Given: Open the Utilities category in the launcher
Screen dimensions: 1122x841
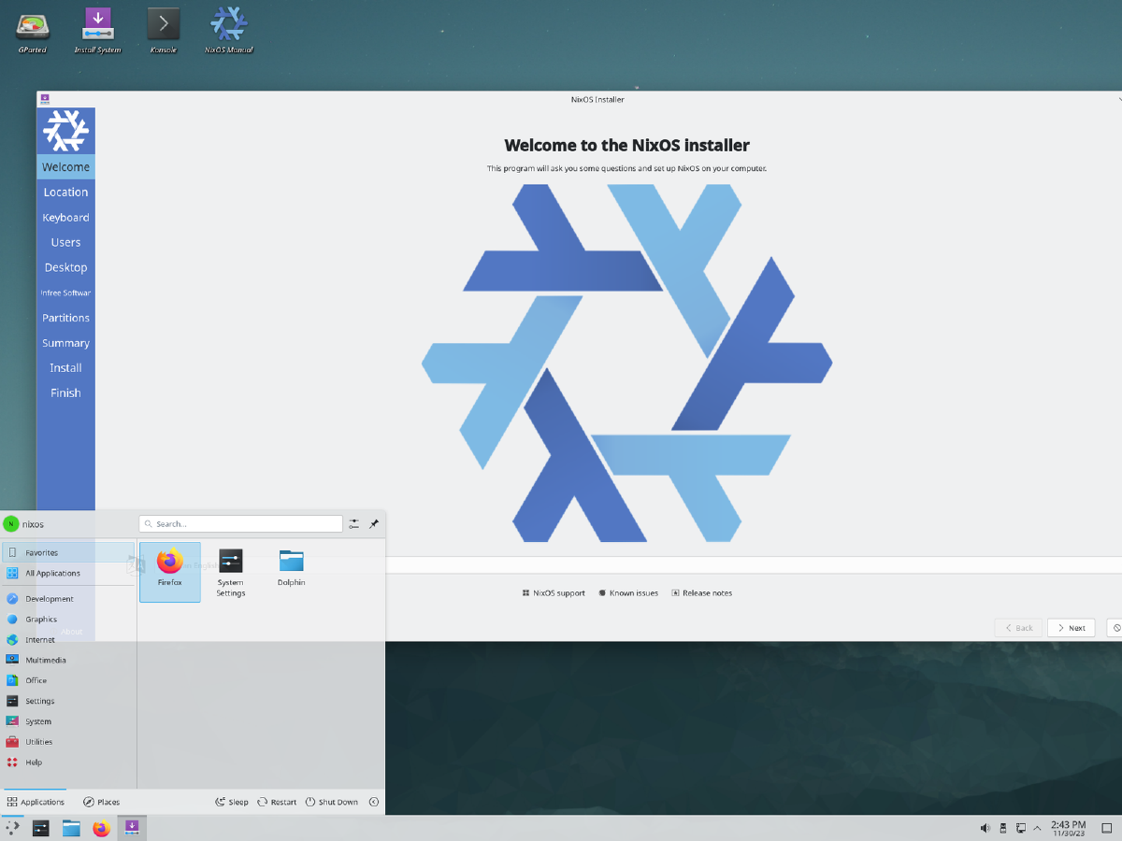Looking at the screenshot, I should pos(39,742).
